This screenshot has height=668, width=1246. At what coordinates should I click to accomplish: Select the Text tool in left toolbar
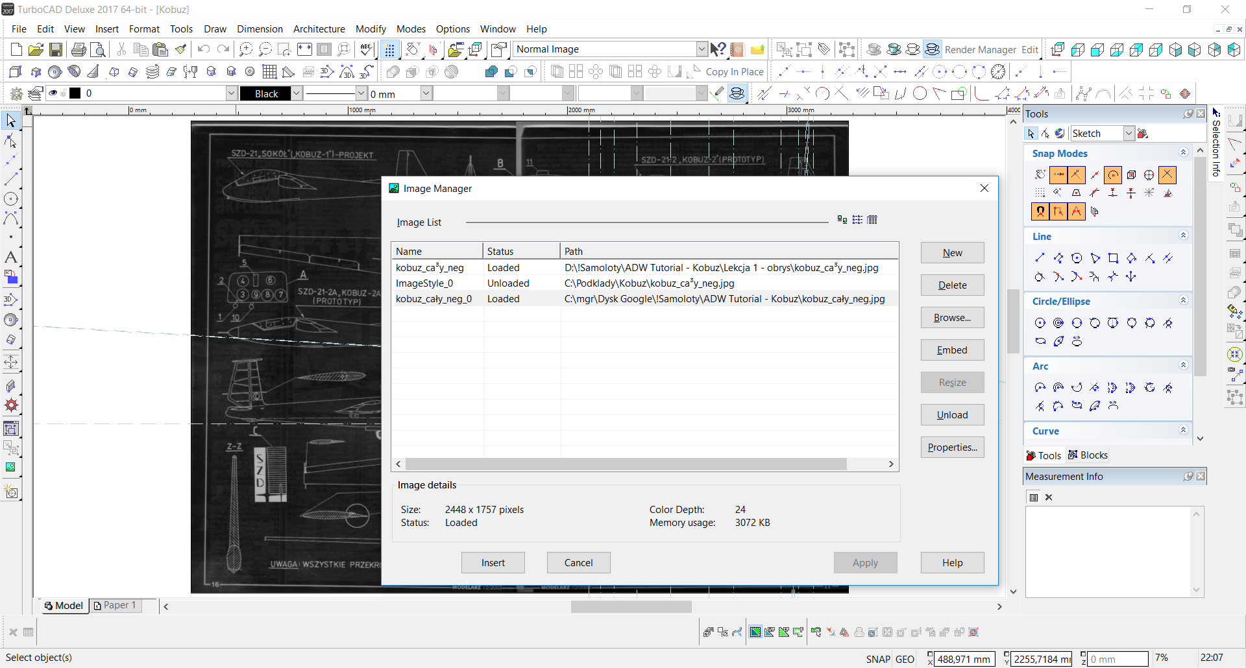[11, 257]
